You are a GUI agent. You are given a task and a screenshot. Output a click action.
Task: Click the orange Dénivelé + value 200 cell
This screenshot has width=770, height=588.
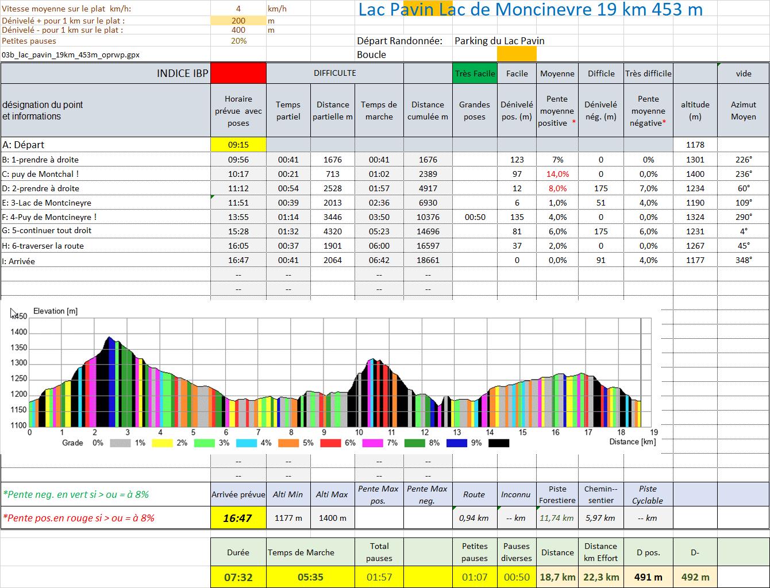click(x=238, y=21)
